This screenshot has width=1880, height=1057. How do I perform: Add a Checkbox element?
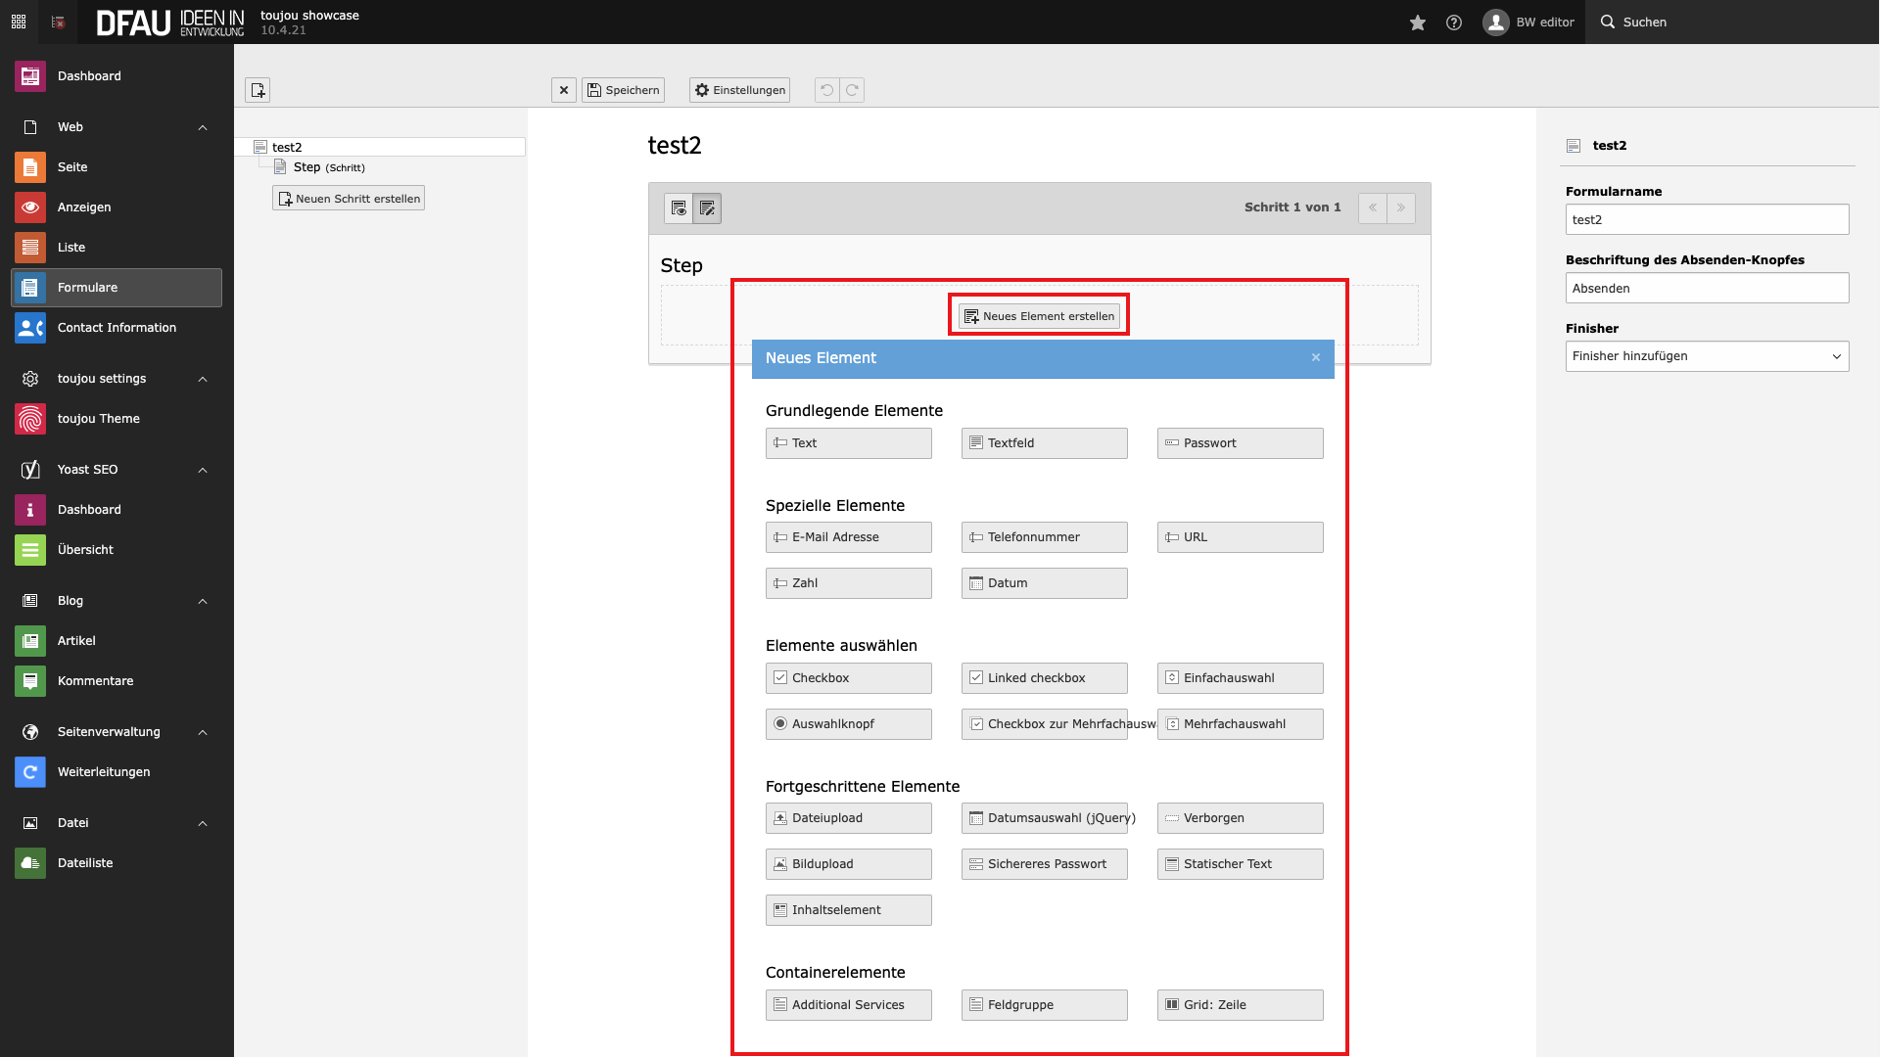pos(849,678)
